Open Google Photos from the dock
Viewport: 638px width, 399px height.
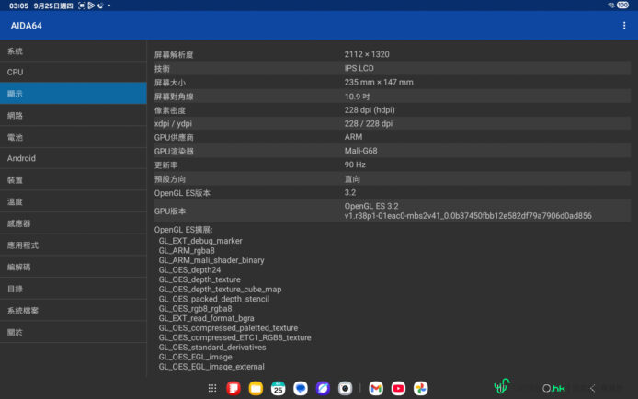pos(420,389)
